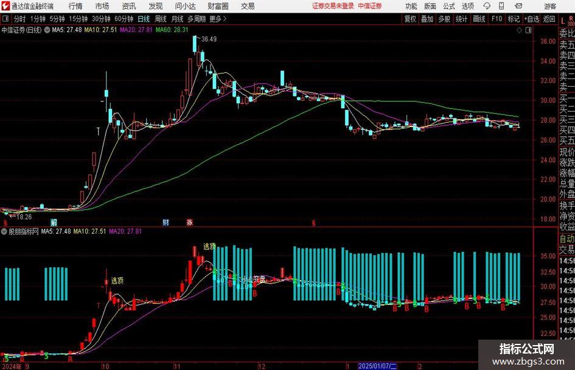Open the 财富圈 menu
This screenshot has width=575, height=370.
click(218, 6)
